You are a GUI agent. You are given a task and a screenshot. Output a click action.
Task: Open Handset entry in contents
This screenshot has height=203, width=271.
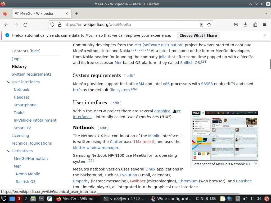pos(21,97)
